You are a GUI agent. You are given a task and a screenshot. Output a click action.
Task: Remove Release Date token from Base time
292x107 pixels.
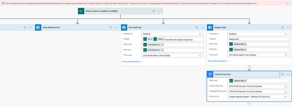coord(246,81)
